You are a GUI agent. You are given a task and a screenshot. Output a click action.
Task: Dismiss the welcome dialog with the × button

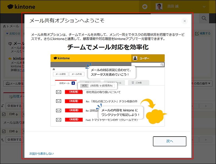(x=185, y=21)
